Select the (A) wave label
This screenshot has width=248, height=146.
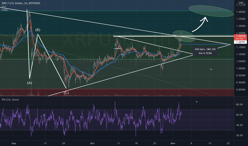coord(30,83)
